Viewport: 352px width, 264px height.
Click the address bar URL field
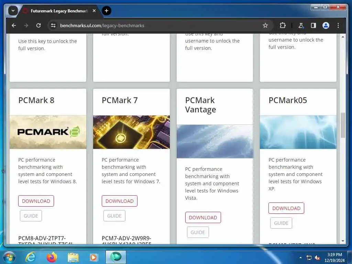157,25
